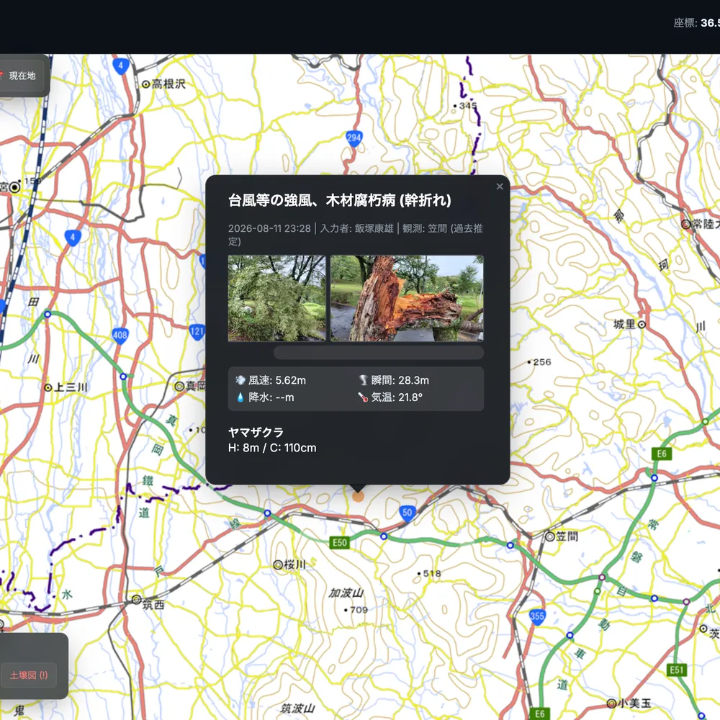
Task: Click the route 355 shield icon
Action: pyautogui.click(x=537, y=617)
